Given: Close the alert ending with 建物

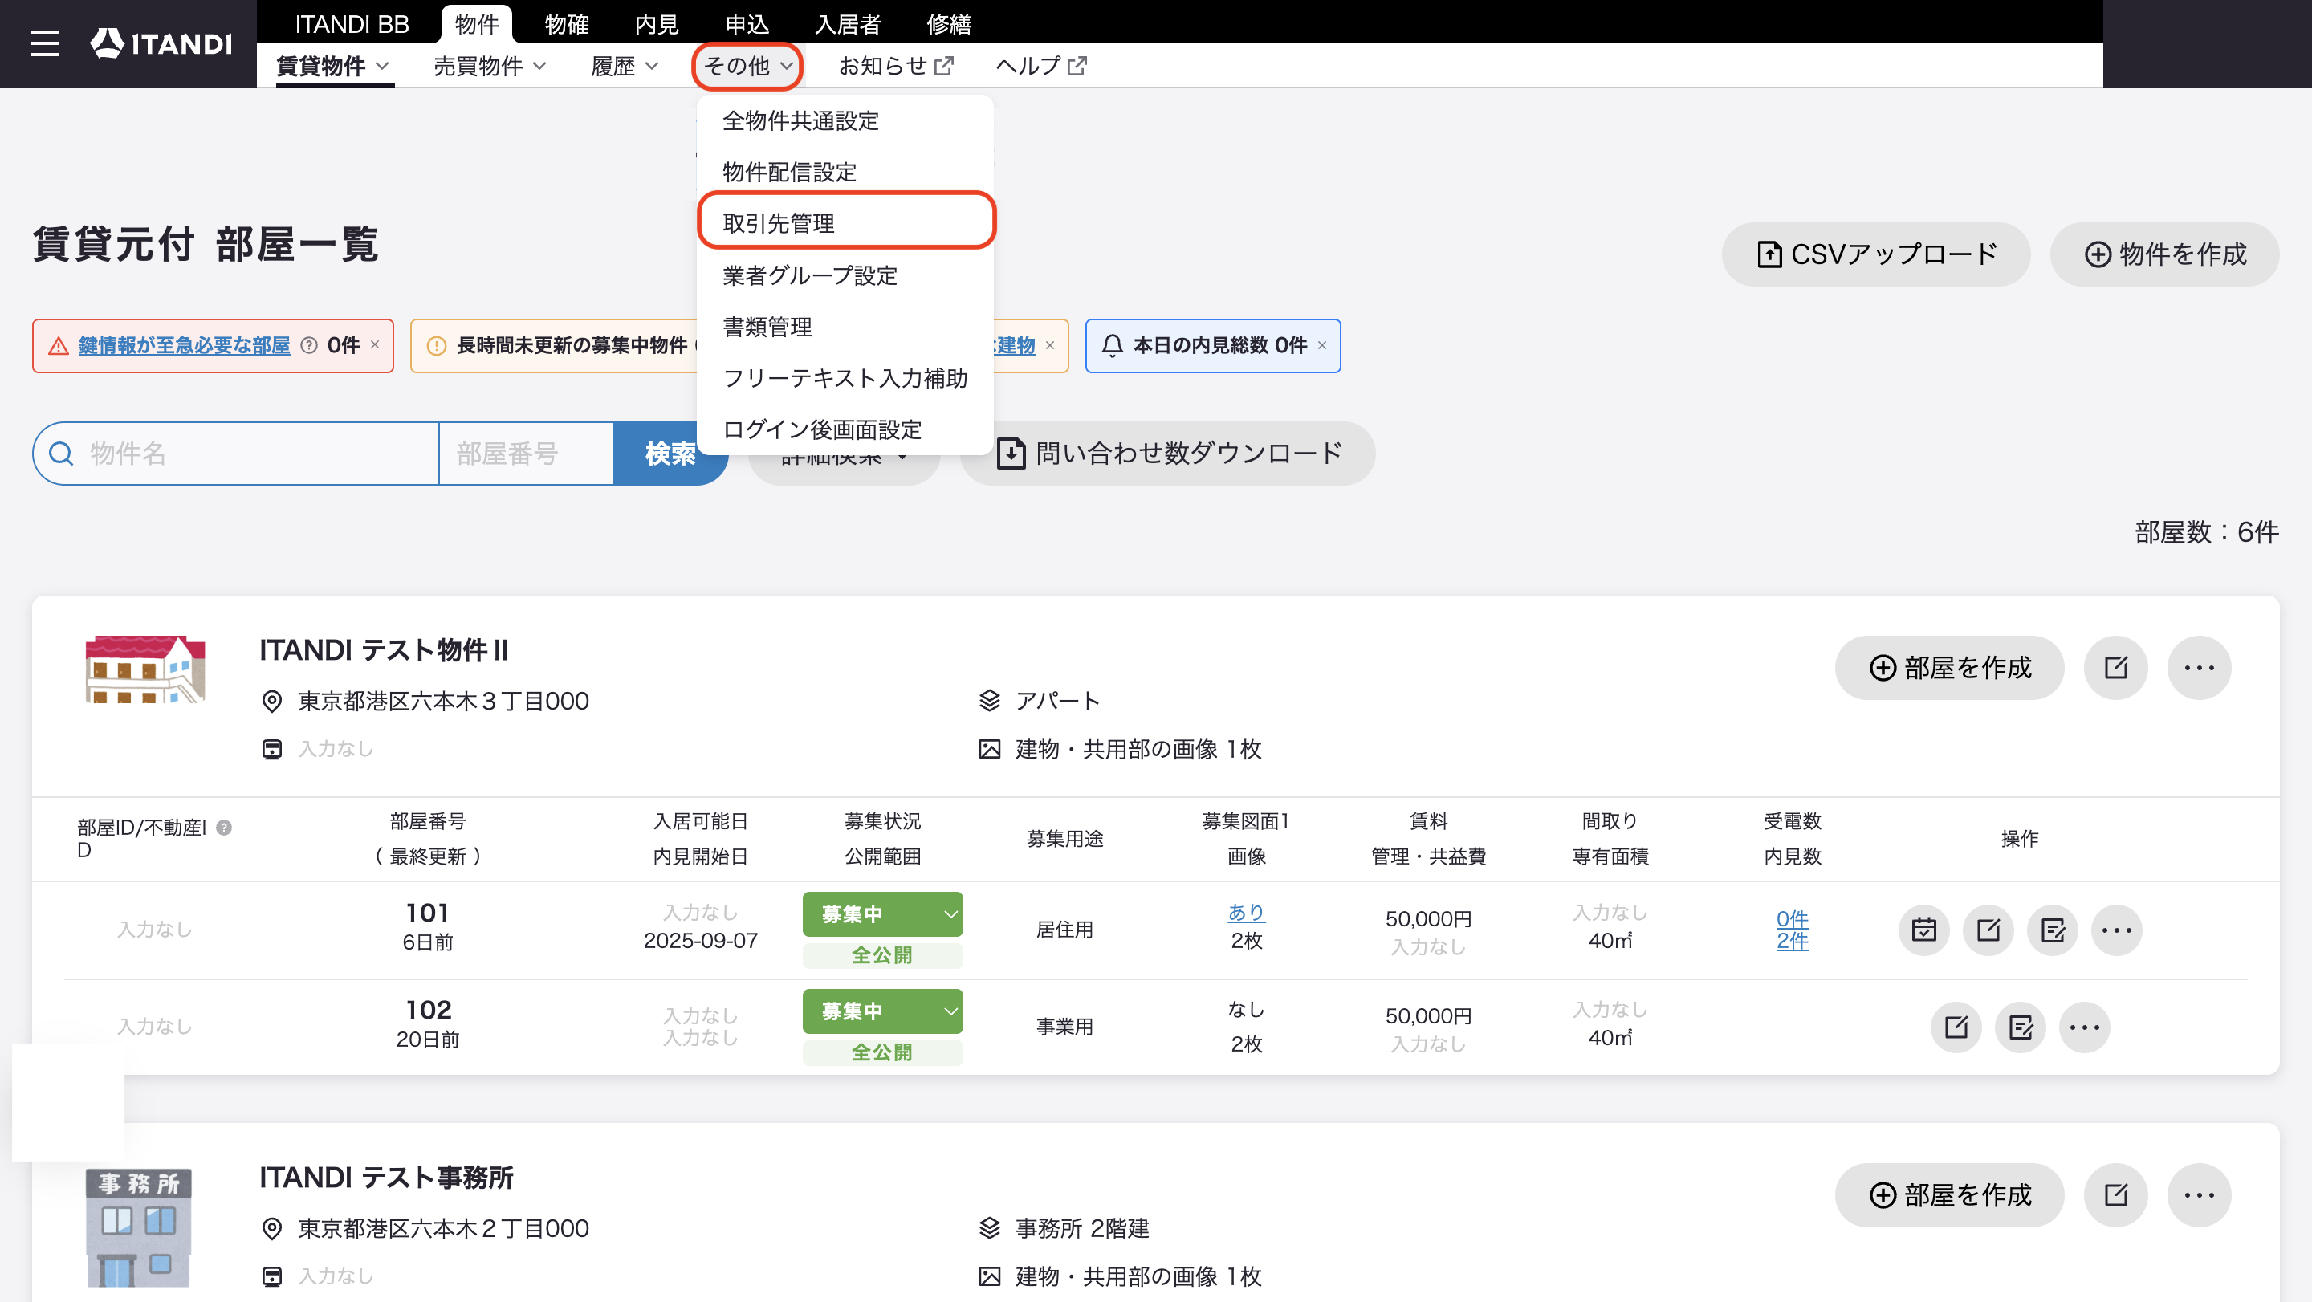Looking at the screenshot, I should click(x=1050, y=345).
